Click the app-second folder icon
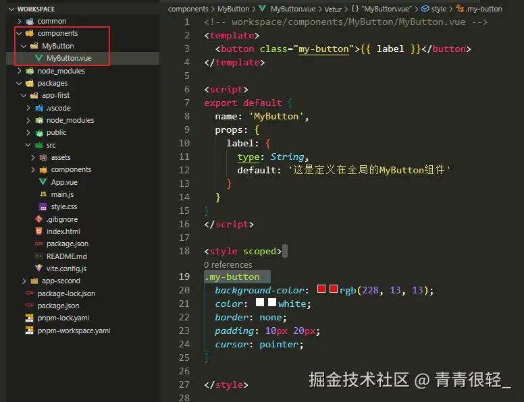Screen dimensions: 524x402 tap(34, 281)
